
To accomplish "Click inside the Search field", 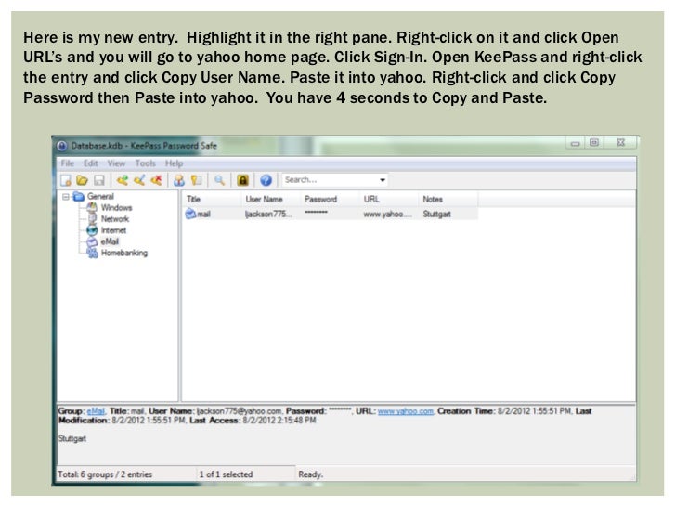I will point(330,180).
